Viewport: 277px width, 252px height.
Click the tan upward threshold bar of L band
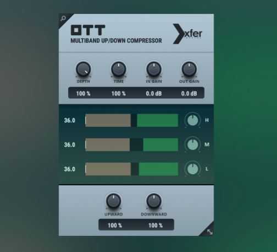coord(108,169)
